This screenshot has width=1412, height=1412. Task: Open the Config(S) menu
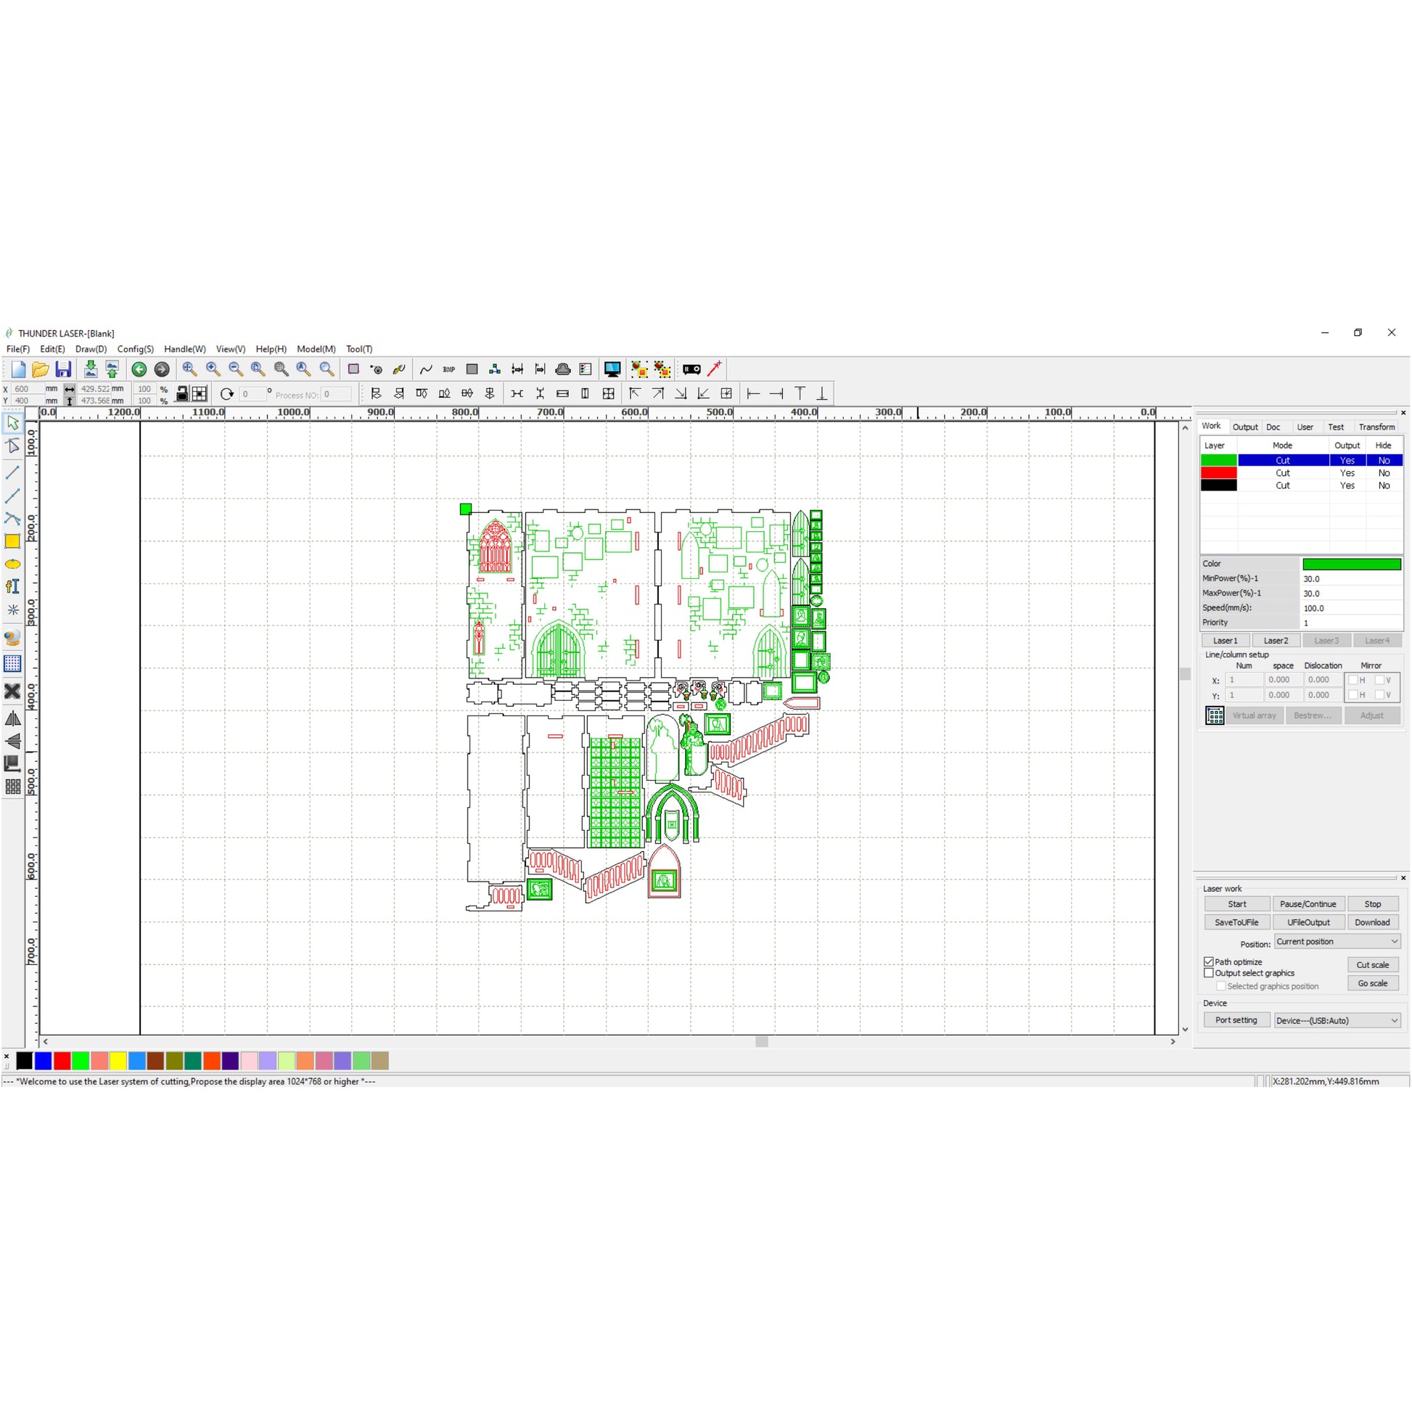click(x=135, y=349)
